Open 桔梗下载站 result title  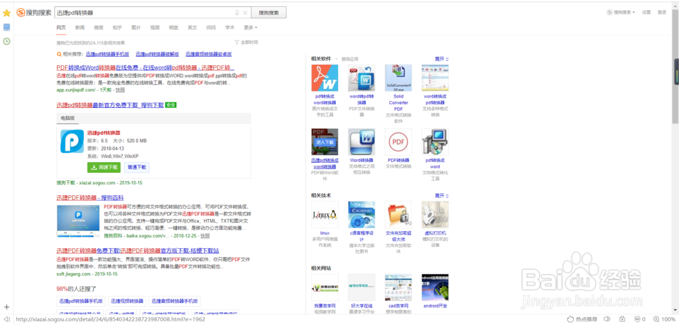138,251
